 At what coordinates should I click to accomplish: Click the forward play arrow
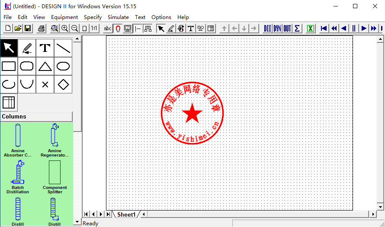(364, 29)
